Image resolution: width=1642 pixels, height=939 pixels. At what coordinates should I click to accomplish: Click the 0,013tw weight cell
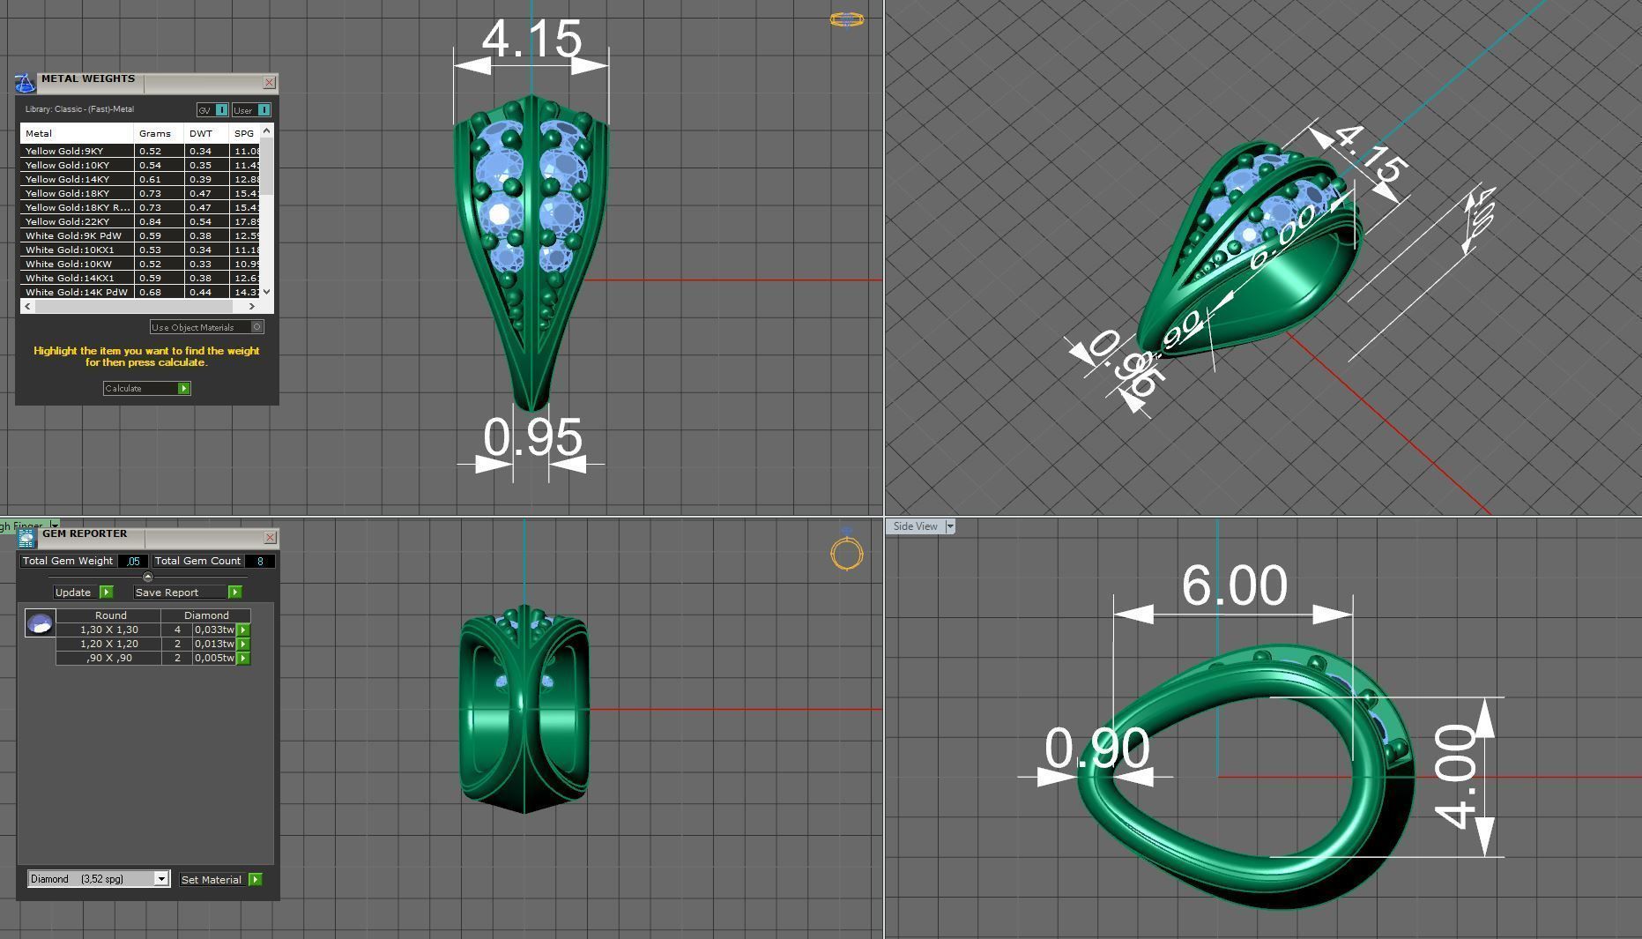214,644
